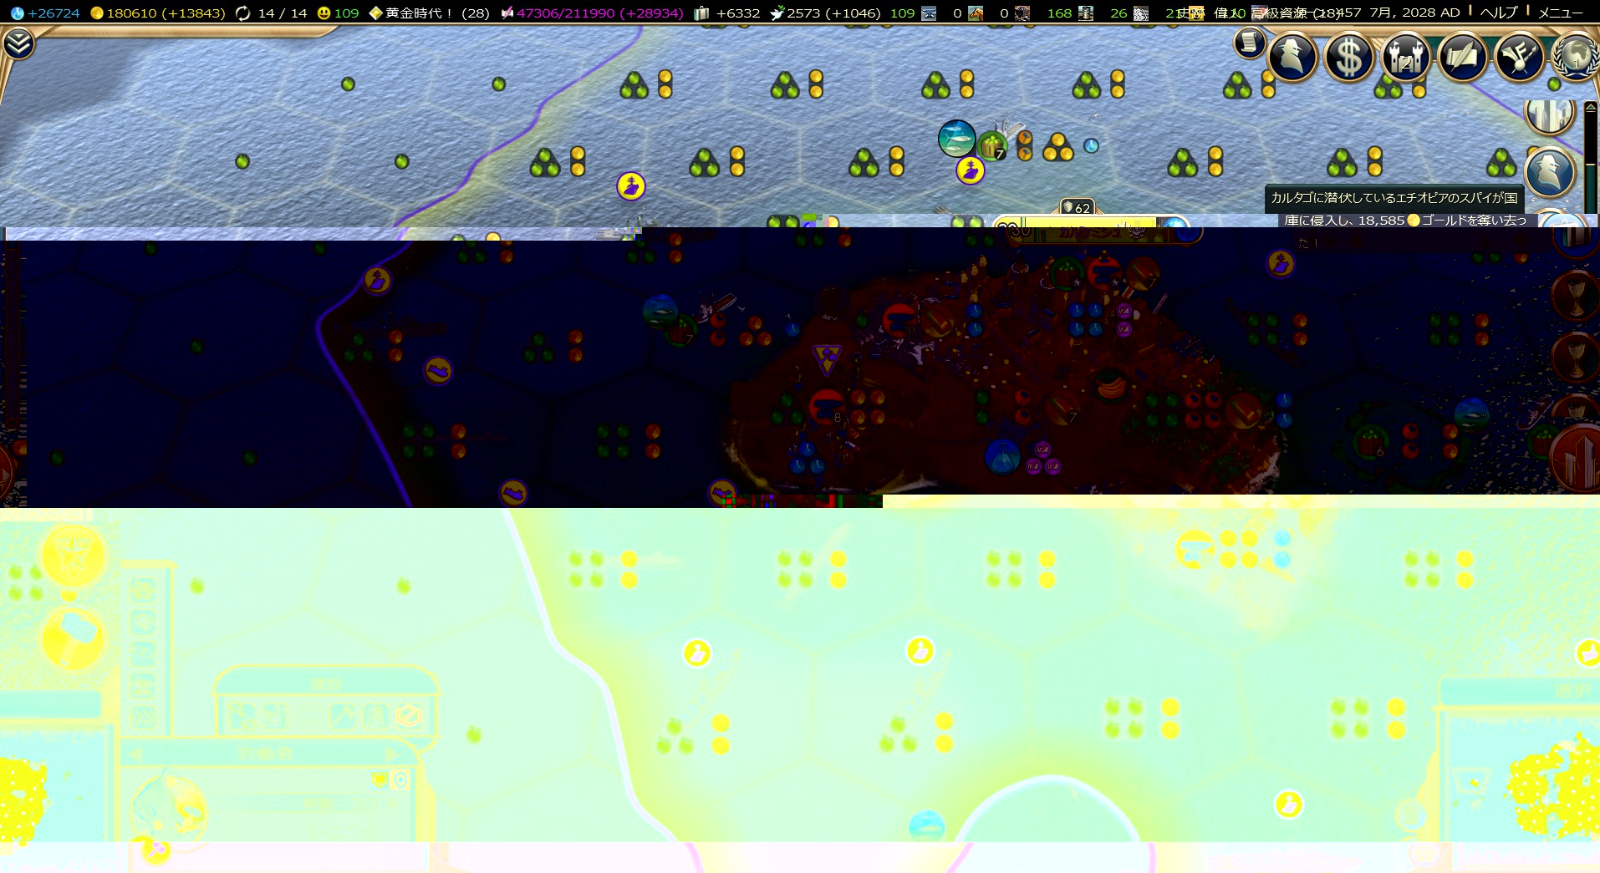Screen dimensions: 1600x873
Task: Click the happiness value 109 with smiley
Action: [x=338, y=13]
